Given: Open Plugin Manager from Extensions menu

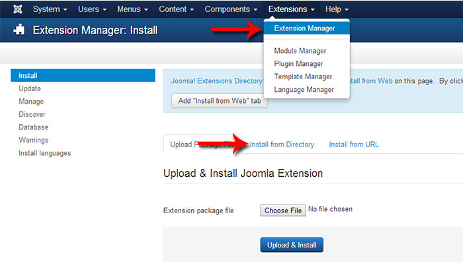Looking at the screenshot, I should (x=298, y=63).
